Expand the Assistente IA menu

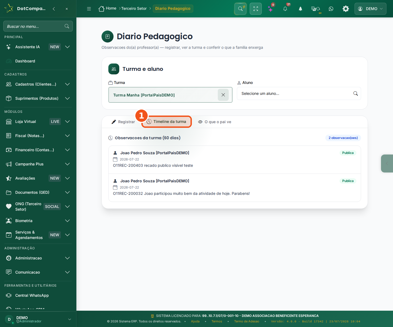(38, 47)
